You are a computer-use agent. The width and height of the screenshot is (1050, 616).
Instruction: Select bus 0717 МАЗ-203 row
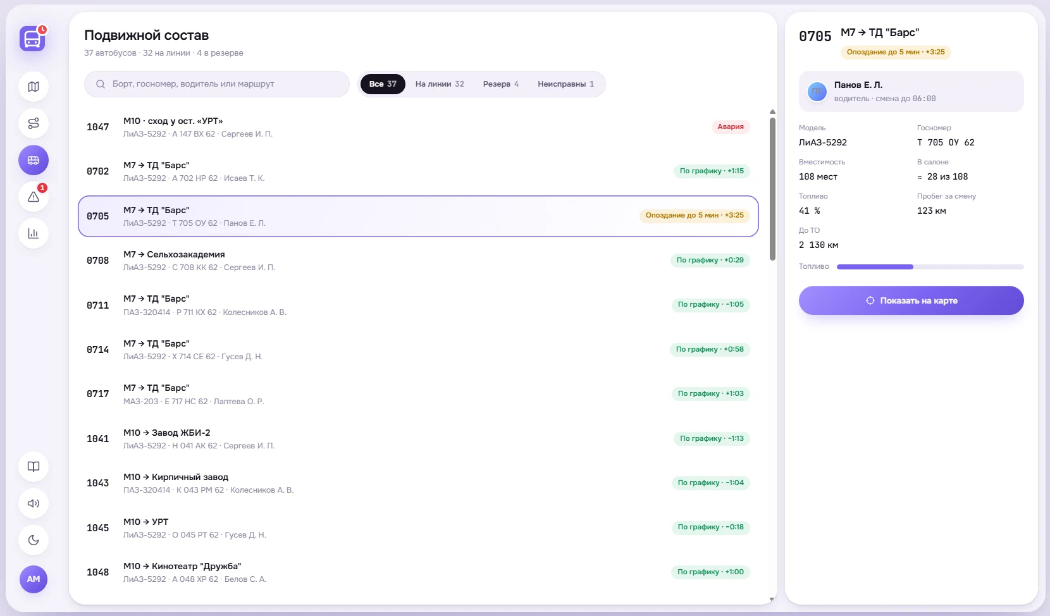coord(418,394)
